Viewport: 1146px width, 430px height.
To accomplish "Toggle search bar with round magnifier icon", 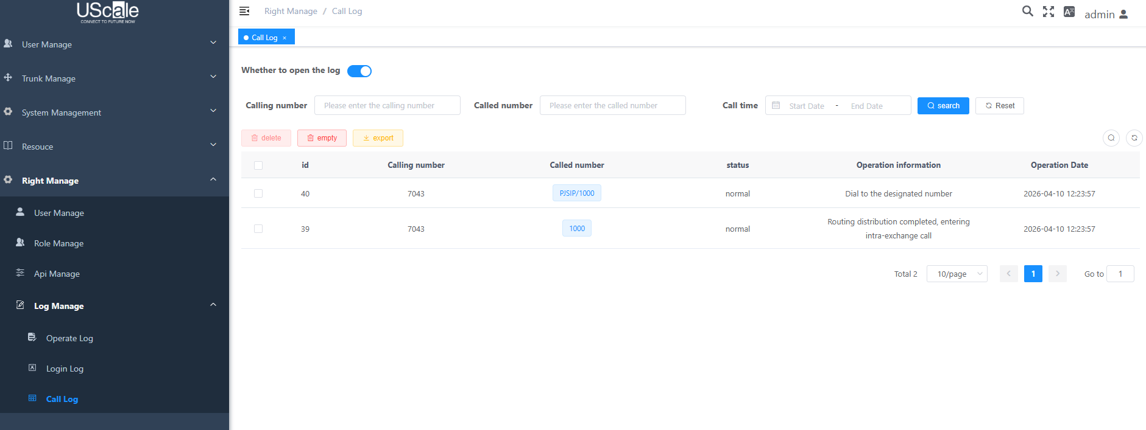I will (1111, 138).
